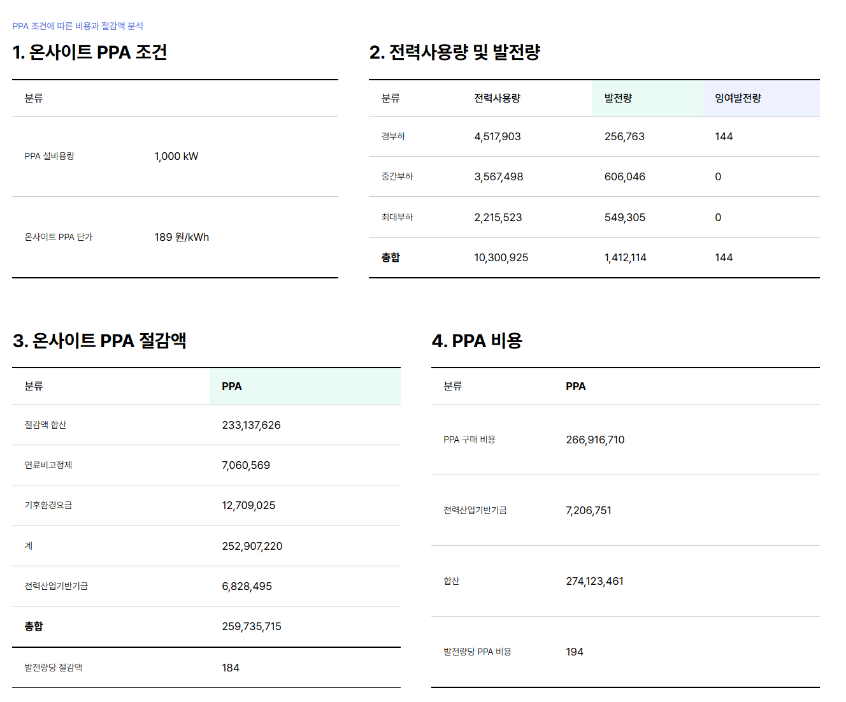Select the 기후환경요금 value 12,709,025

[248, 505]
